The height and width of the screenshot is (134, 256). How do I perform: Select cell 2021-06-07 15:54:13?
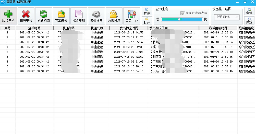click(x=129, y=71)
